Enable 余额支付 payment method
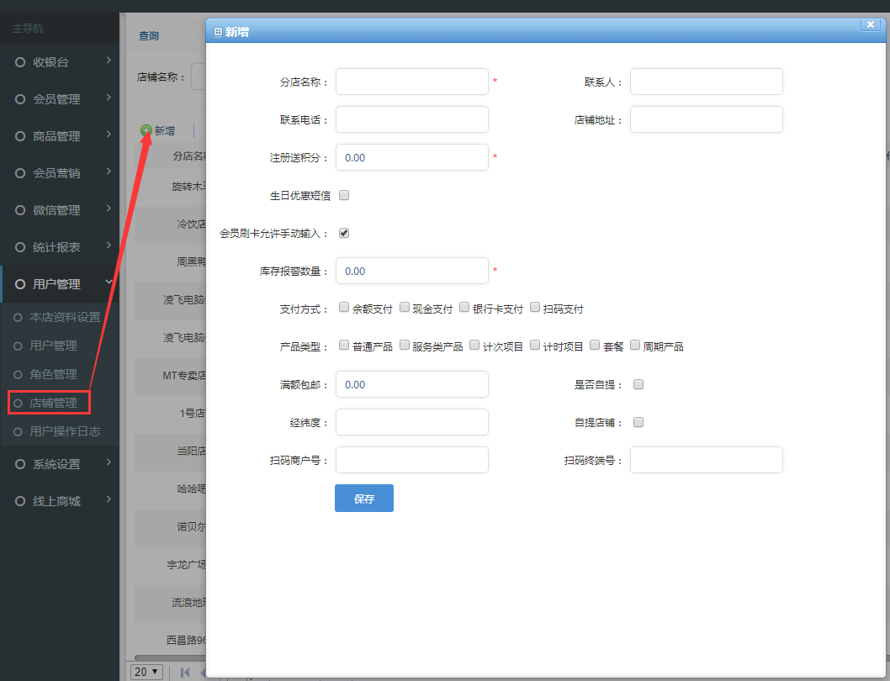This screenshot has width=890, height=681. (344, 307)
